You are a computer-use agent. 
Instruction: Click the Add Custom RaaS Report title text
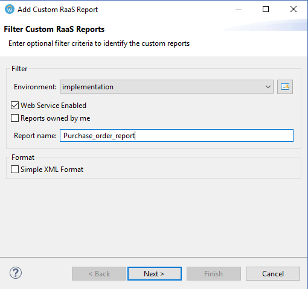pos(57,10)
